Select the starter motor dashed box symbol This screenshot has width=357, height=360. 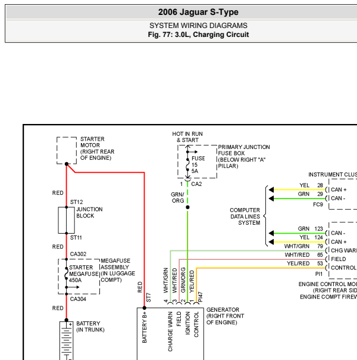point(67,150)
